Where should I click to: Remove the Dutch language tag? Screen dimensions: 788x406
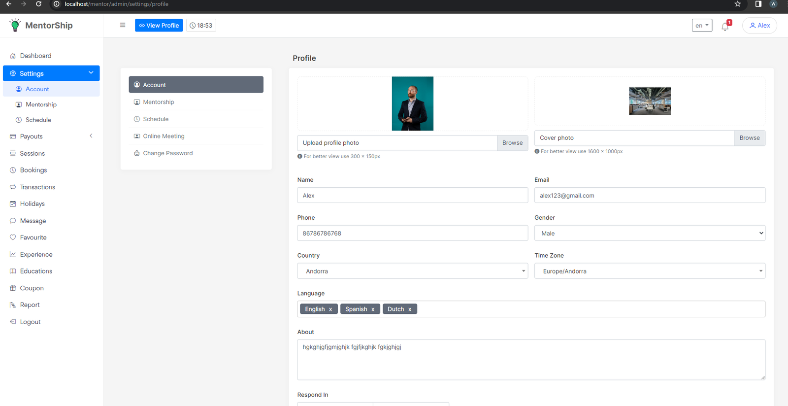(410, 309)
